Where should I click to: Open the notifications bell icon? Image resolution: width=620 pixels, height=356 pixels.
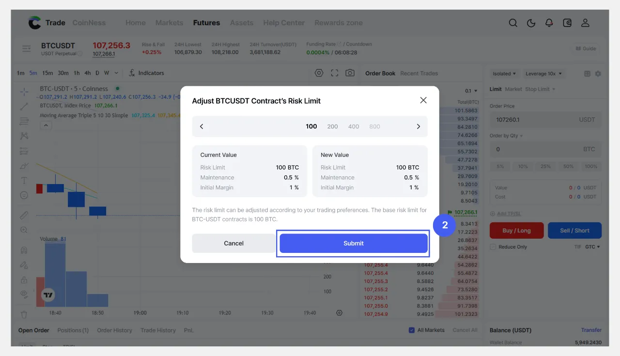pyautogui.click(x=549, y=23)
